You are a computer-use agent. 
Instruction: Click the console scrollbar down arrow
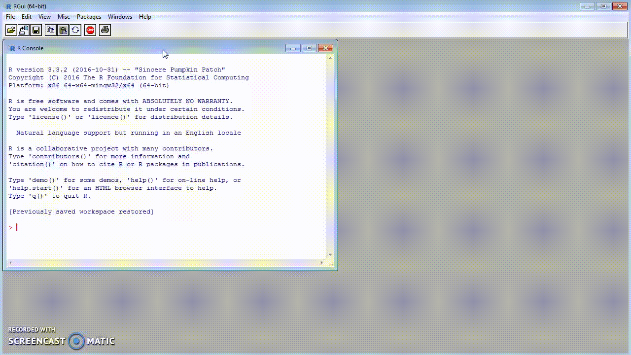click(330, 254)
